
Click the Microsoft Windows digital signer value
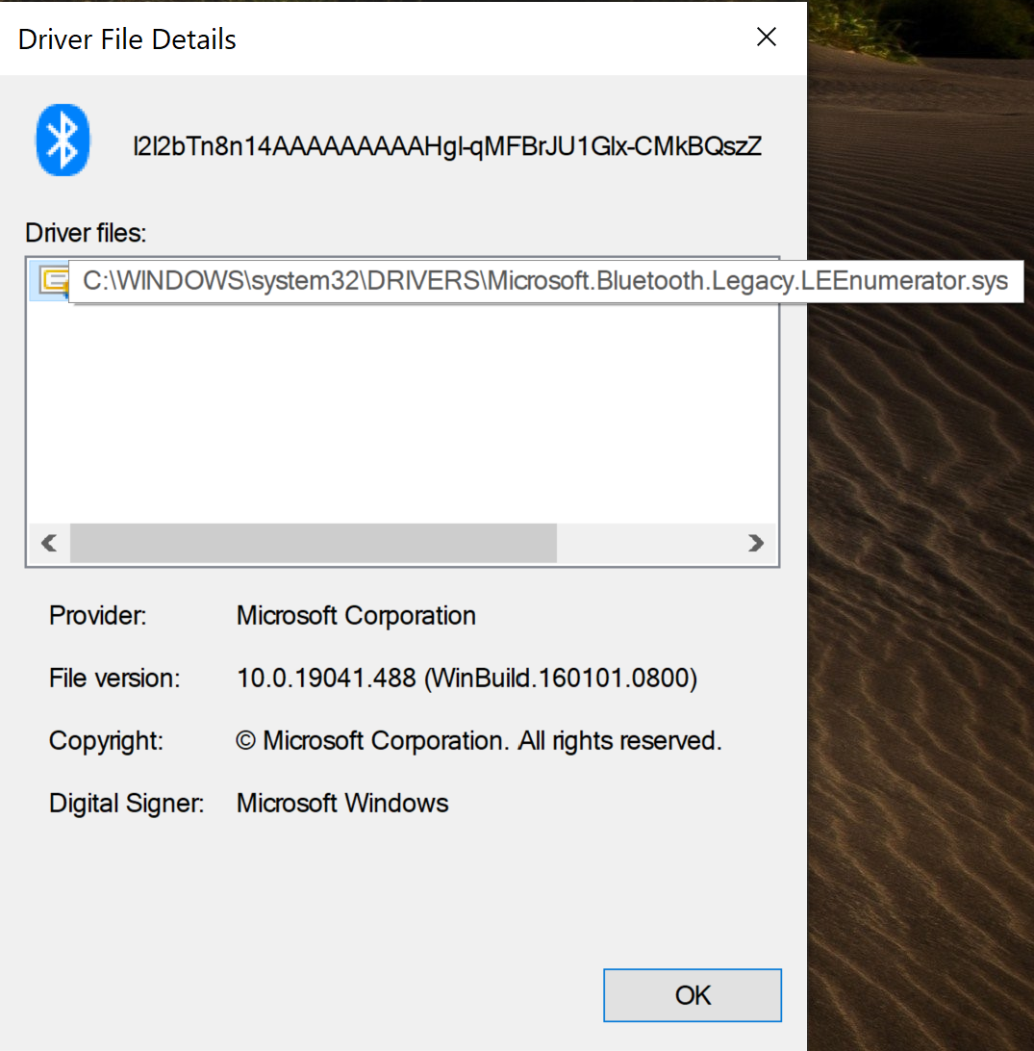(x=342, y=803)
